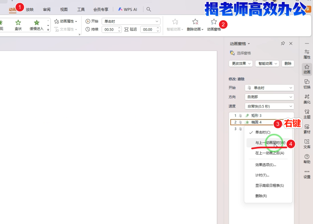Choose 单击时 checked option in context menu

coord(263,132)
